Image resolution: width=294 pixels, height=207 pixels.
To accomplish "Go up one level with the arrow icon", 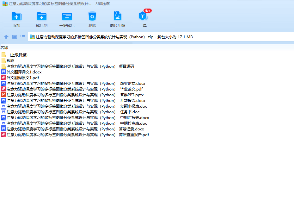I will (6, 37).
